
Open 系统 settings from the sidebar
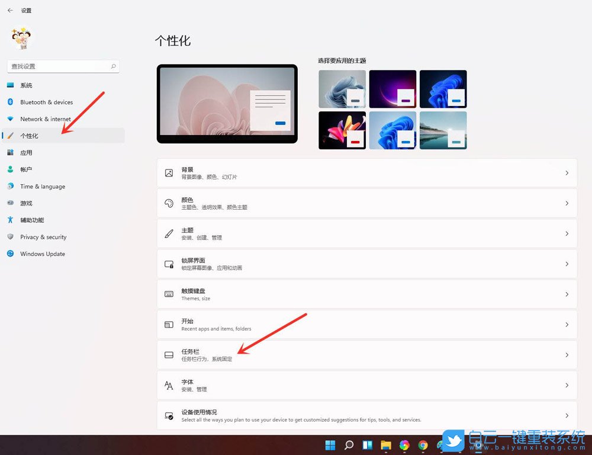pos(27,85)
